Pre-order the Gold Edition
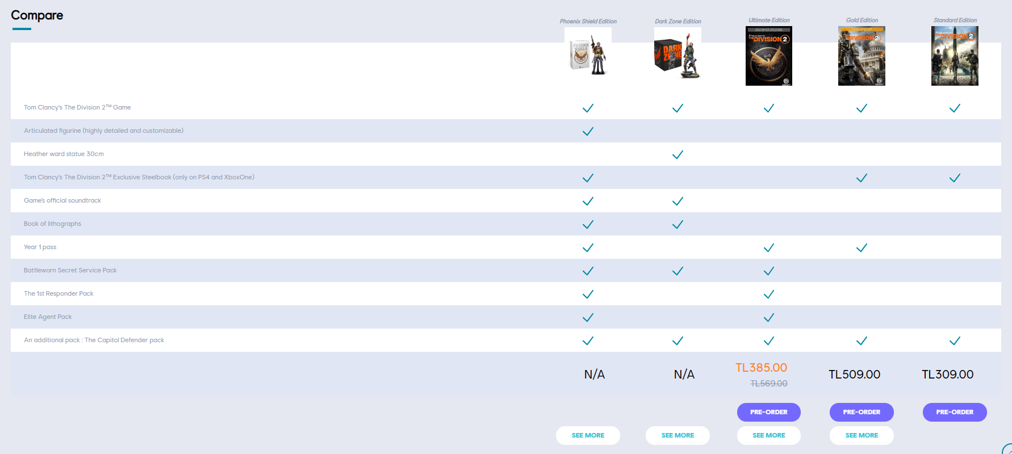Screen dimensions: 1012x454 pyautogui.click(x=862, y=412)
